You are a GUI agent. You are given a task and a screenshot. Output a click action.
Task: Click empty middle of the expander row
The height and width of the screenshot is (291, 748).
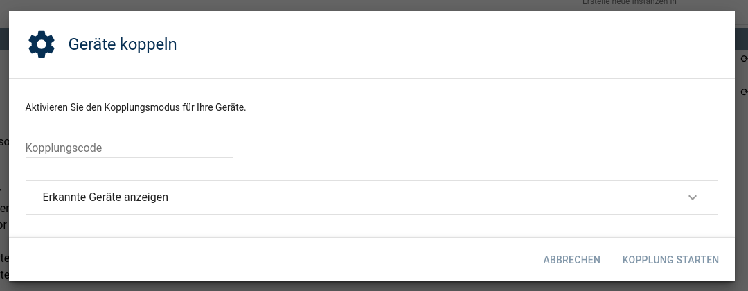click(416, 197)
